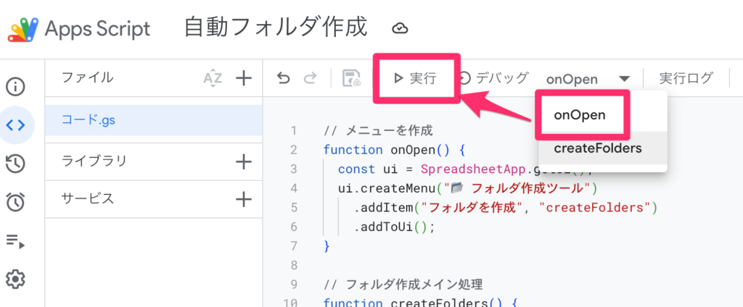The image size is (743, 307).
Task: Open the 実行ログ execution log
Action: tap(686, 78)
